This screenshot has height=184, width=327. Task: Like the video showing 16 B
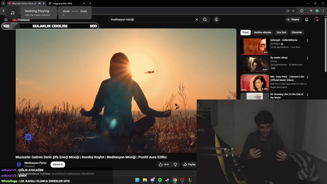point(164,165)
